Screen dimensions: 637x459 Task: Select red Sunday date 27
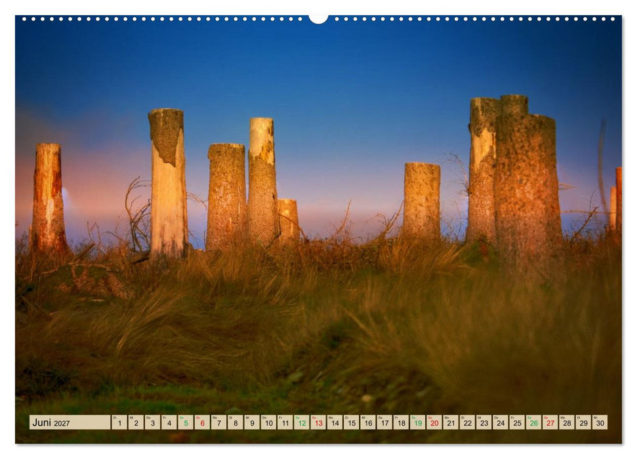click(550, 422)
